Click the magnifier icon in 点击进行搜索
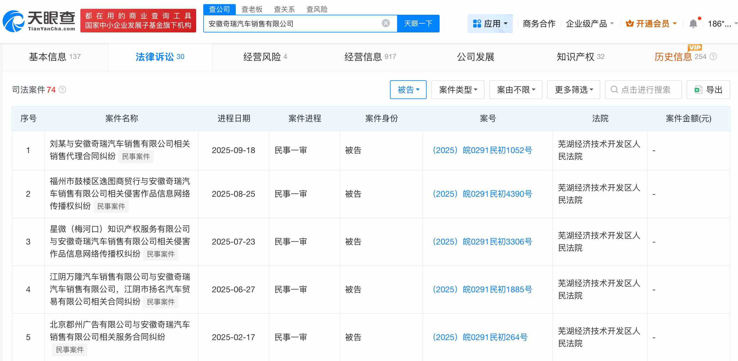738x361 pixels. coord(614,90)
